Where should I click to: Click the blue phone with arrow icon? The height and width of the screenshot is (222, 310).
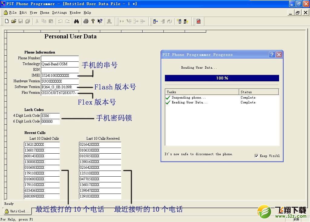coord(156,21)
